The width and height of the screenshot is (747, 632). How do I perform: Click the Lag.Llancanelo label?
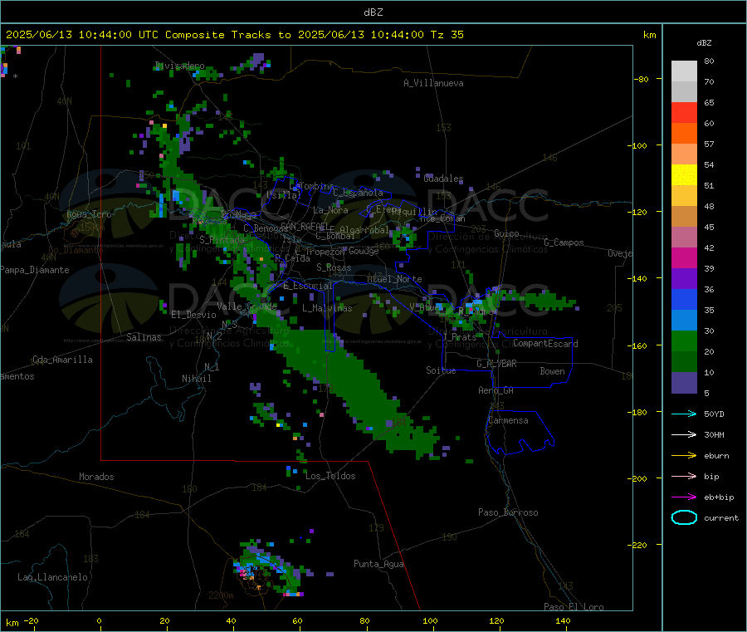[52, 577]
